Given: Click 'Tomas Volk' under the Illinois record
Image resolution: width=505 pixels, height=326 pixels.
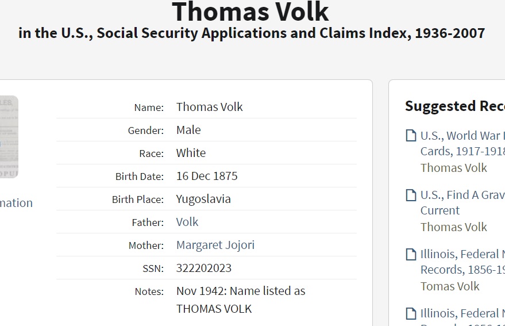Looking at the screenshot, I should coord(450,286).
